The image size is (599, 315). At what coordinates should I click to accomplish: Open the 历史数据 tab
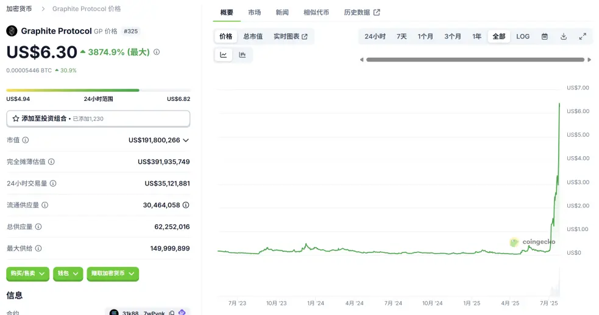pos(361,12)
